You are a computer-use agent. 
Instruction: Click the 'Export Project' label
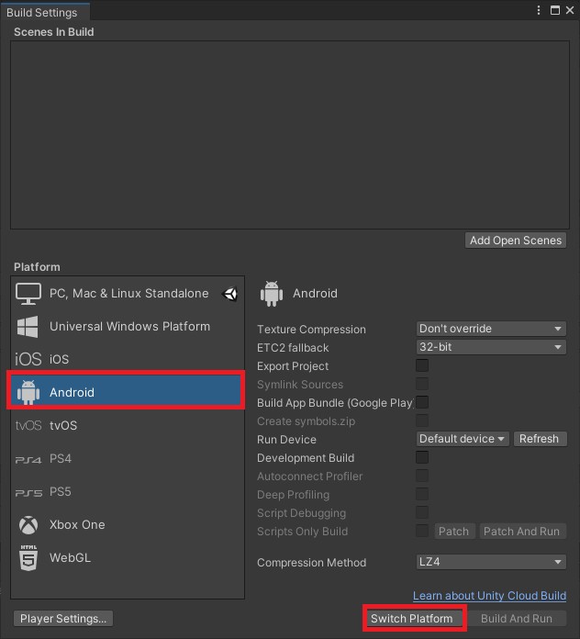(x=293, y=366)
